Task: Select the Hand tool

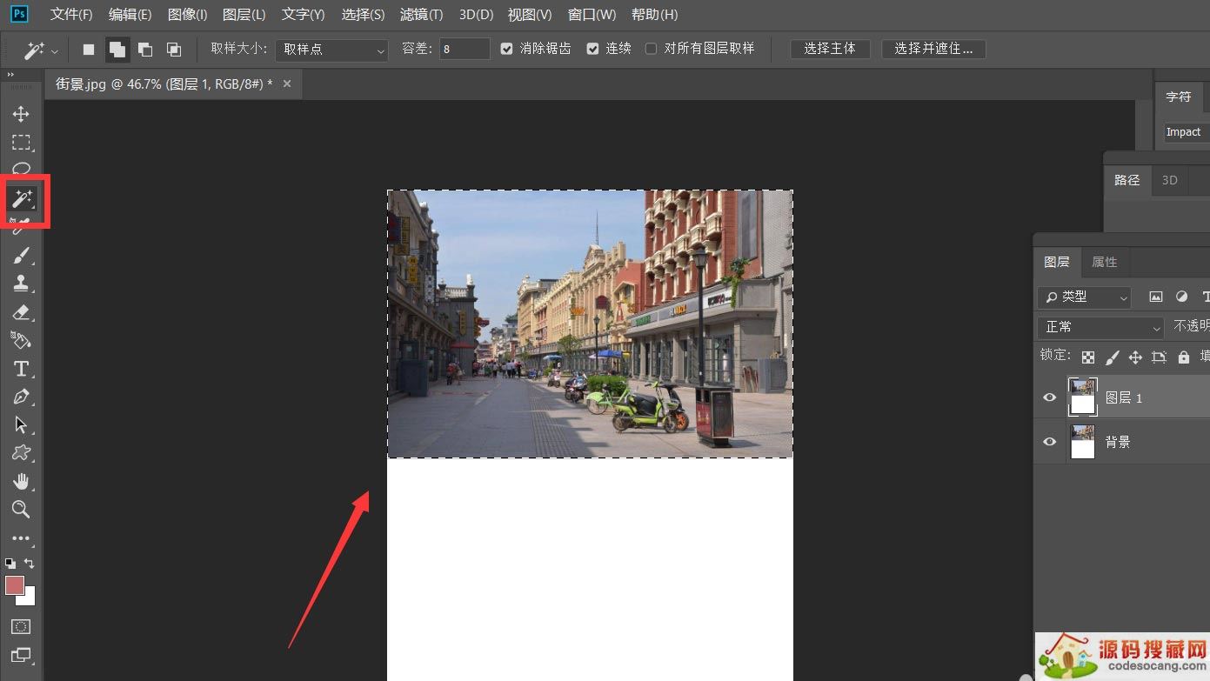Action: click(22, 481)
